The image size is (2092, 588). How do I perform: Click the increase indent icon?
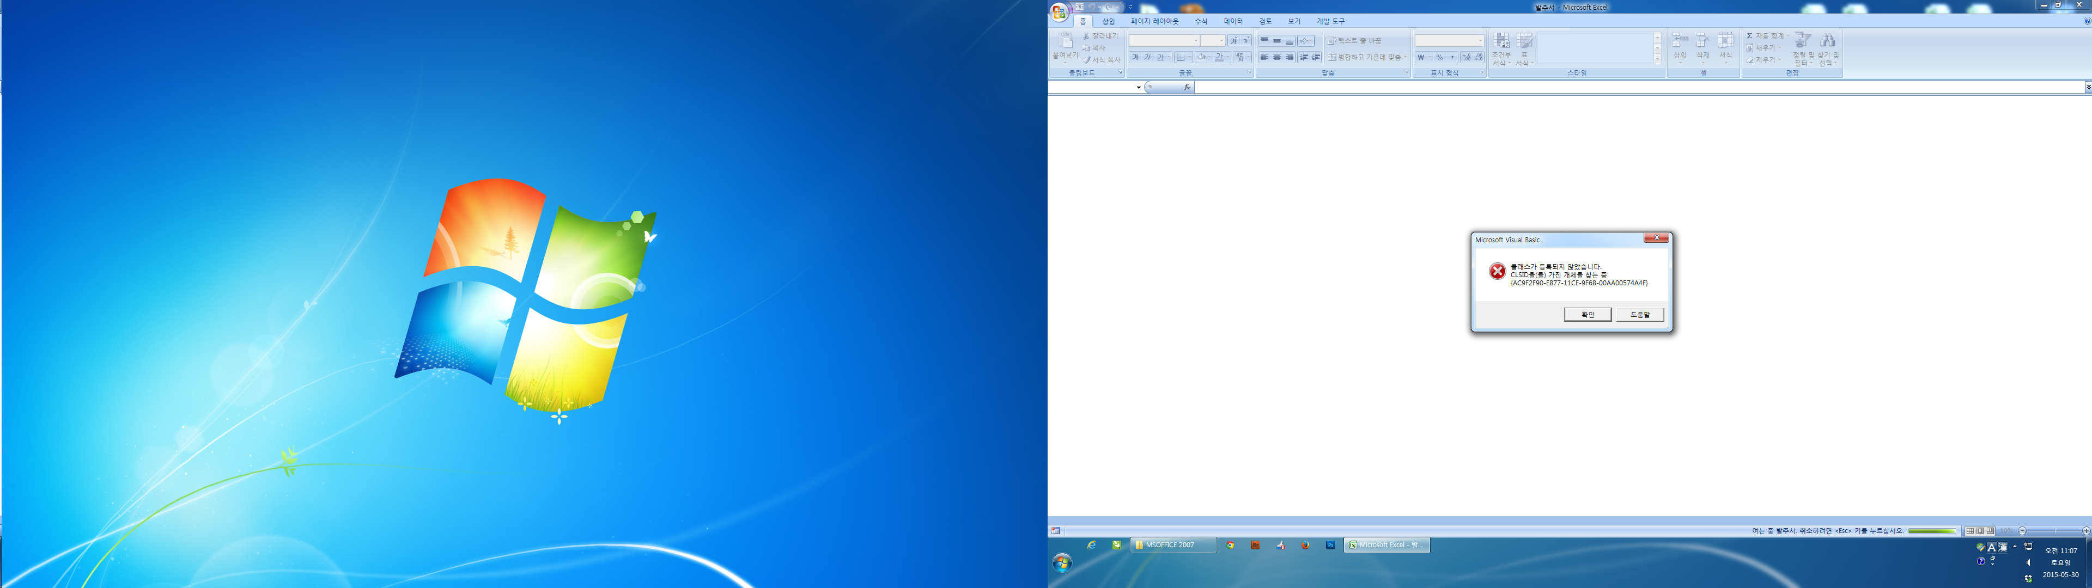pos(1316,57)
